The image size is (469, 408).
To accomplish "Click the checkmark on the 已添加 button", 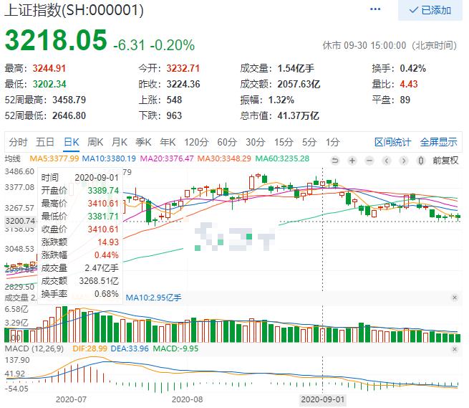I will point(413,11).
